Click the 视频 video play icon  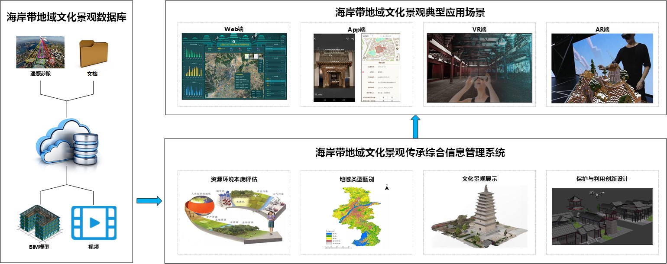point(94,223)
